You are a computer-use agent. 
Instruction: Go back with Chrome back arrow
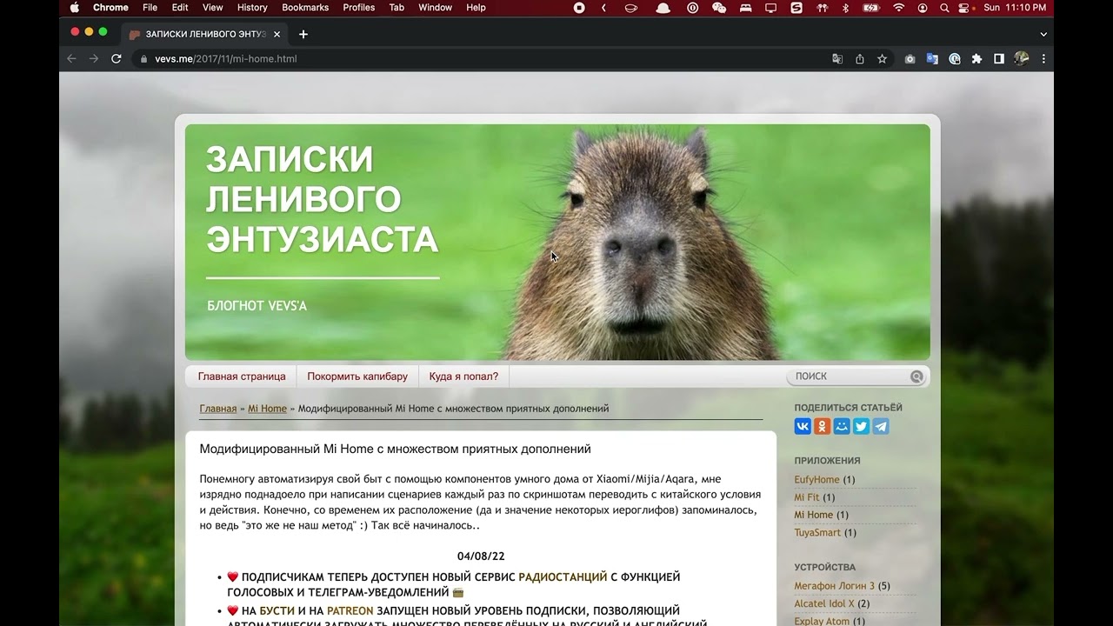point(71,58)
